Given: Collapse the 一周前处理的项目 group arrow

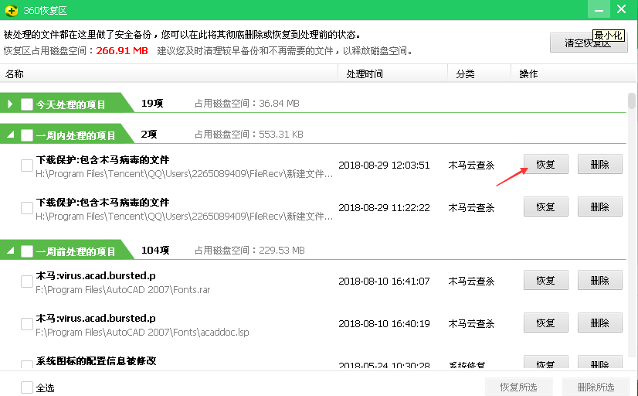Looking at the screenshot, I should (x=10, y=251).
